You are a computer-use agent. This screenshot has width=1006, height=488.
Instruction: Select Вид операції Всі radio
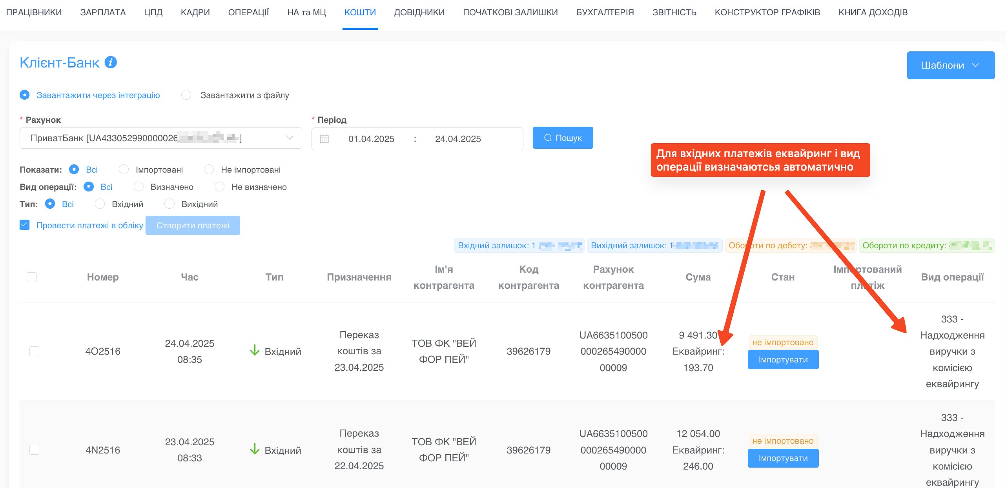89,187
